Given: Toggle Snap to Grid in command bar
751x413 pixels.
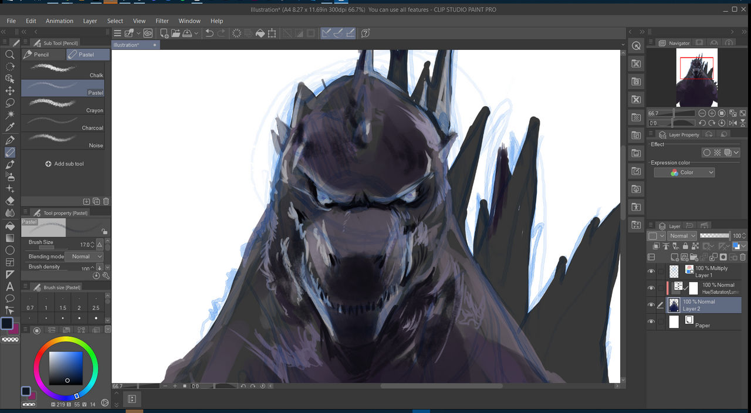Looking at the screenshot, I should pos(350,33).
